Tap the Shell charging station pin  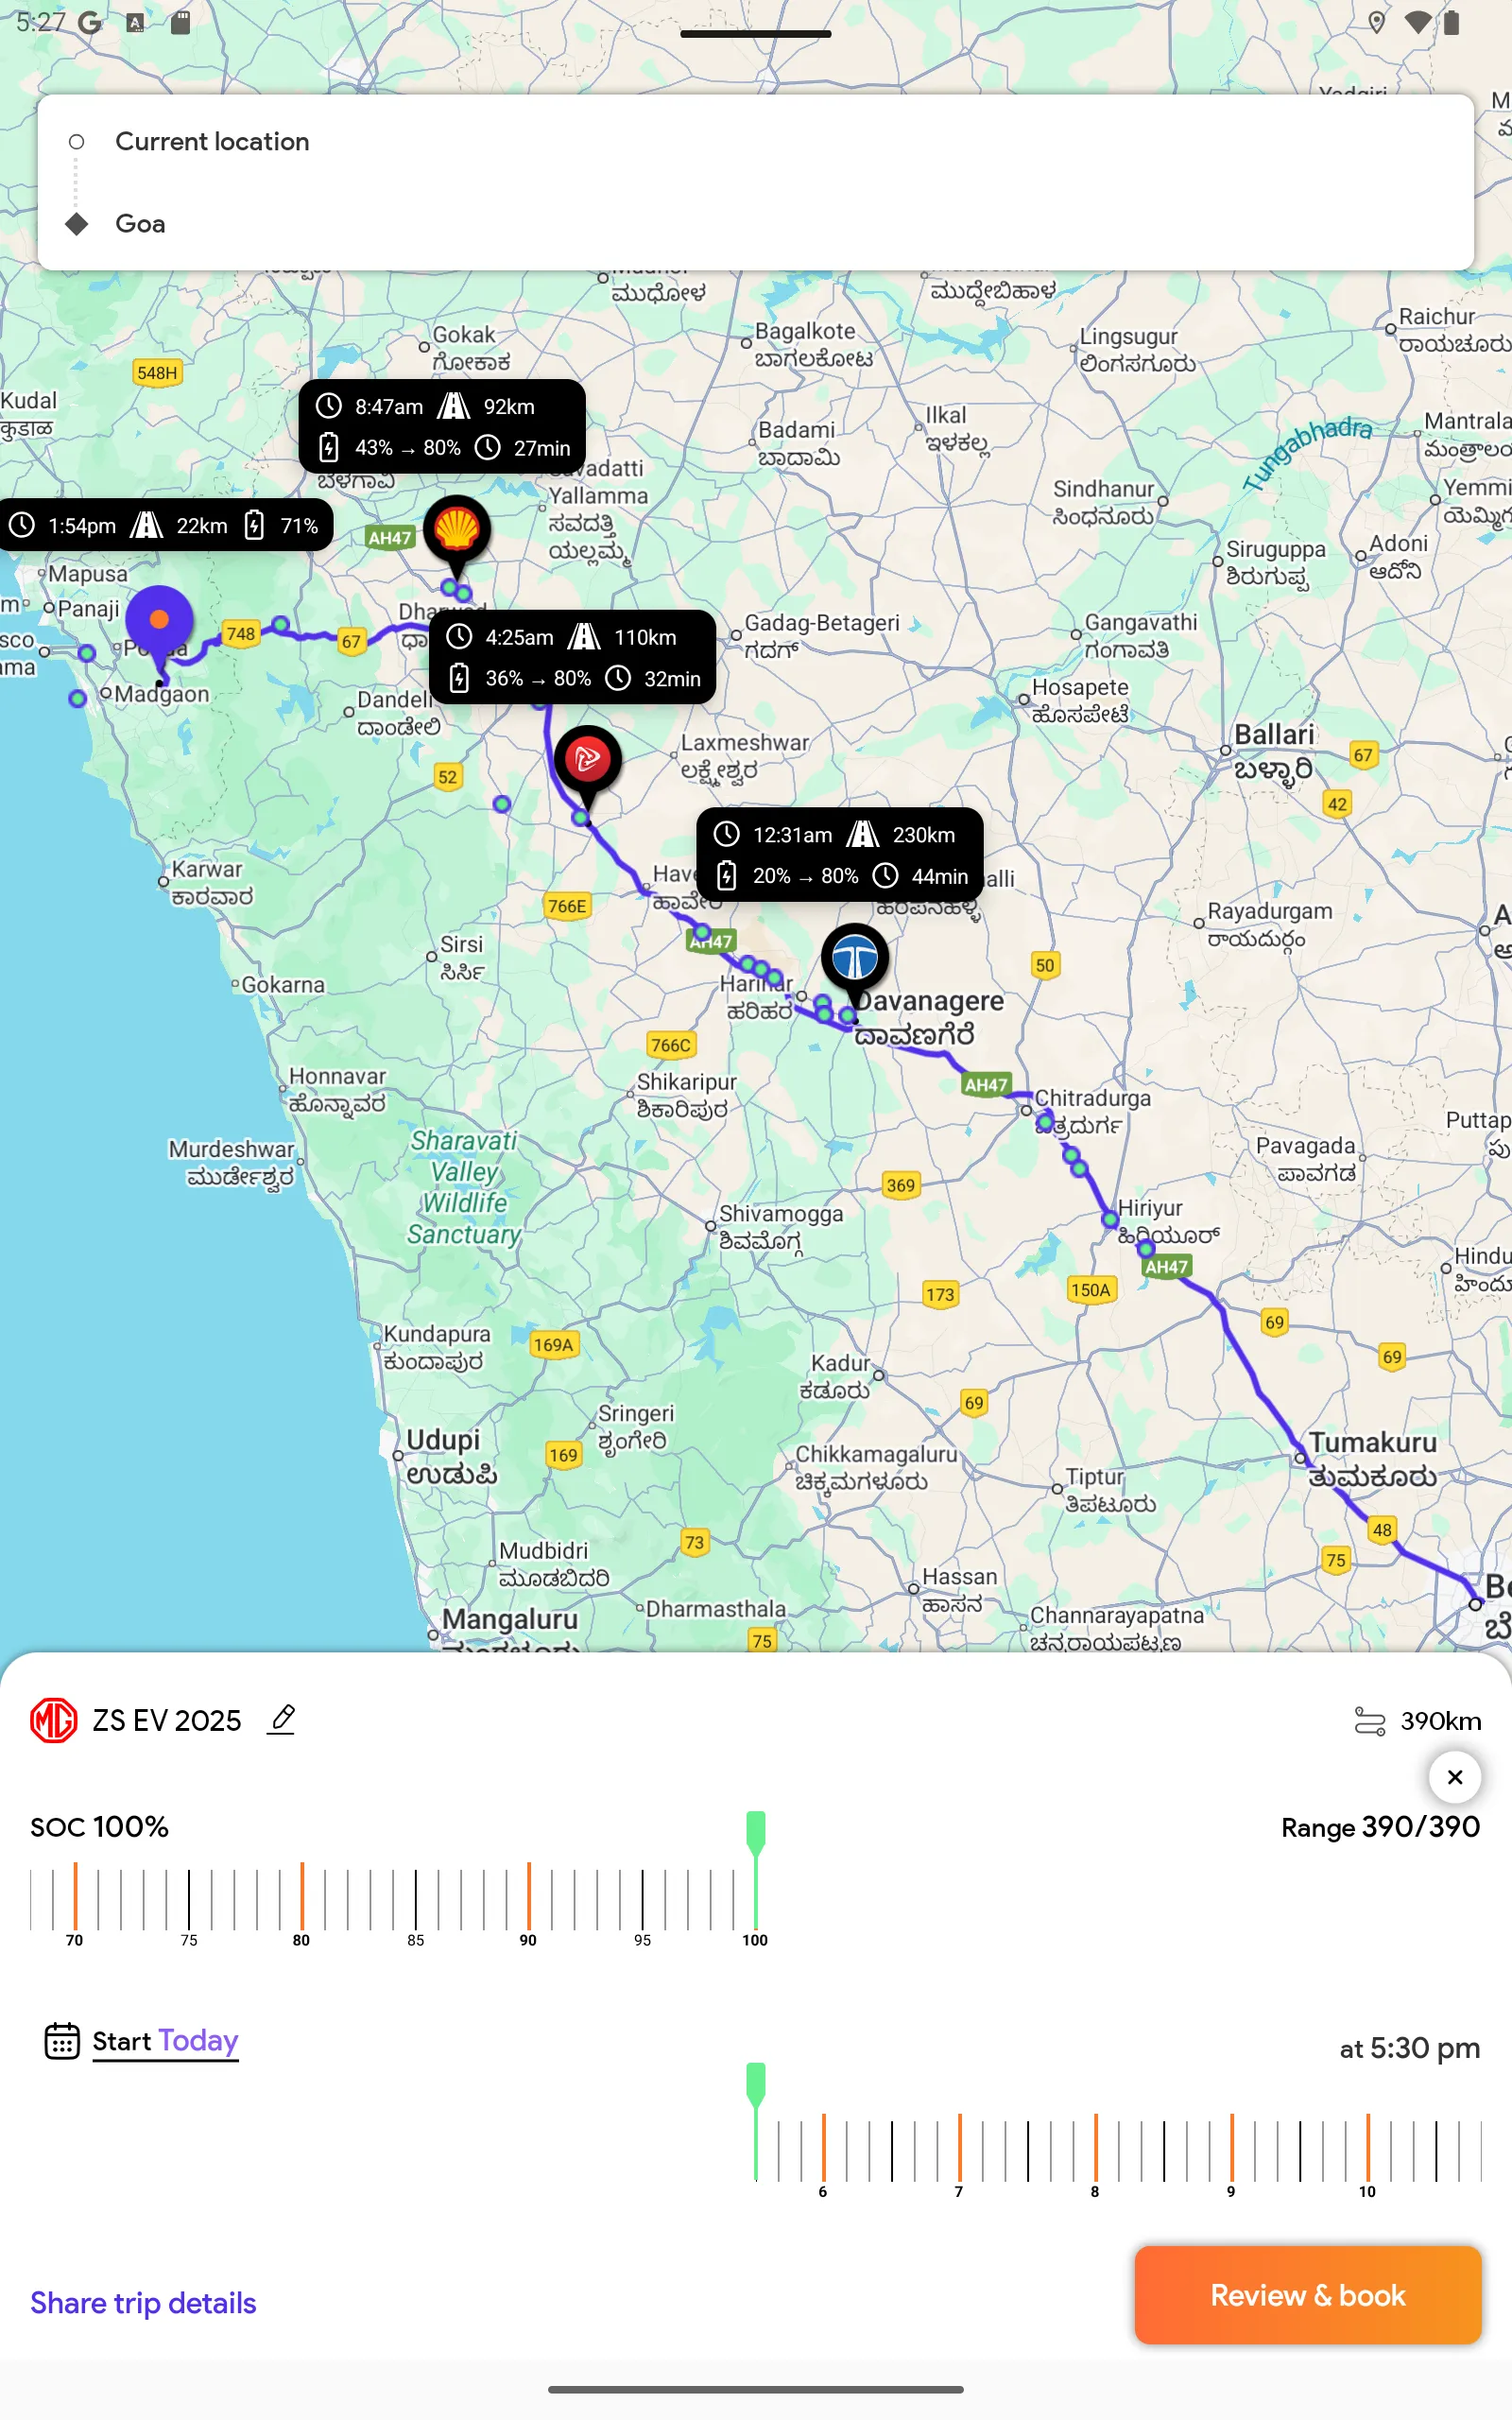tap(457, 531)
